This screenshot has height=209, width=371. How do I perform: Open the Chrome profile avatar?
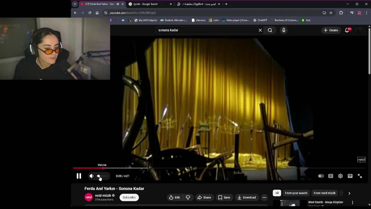click(359, 13)
